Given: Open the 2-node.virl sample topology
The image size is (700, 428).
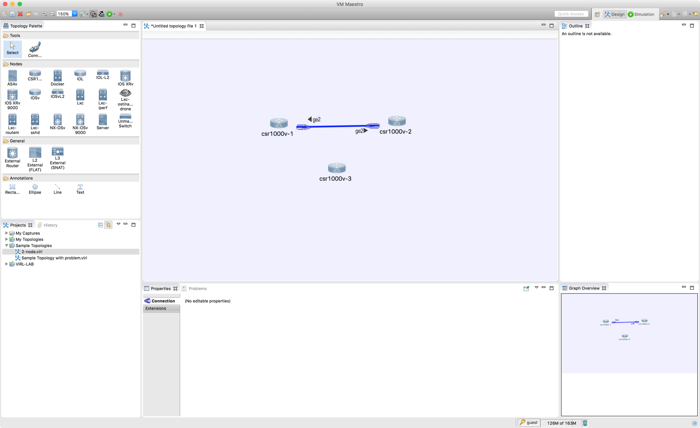Looking at the screenshot, I should click(x=32, y=251).
